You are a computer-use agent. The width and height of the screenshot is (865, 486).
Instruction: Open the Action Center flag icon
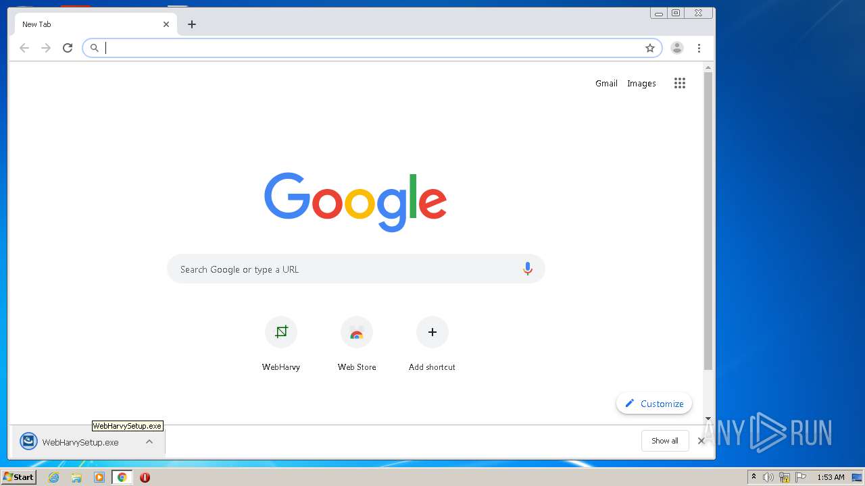coord(801,477)
